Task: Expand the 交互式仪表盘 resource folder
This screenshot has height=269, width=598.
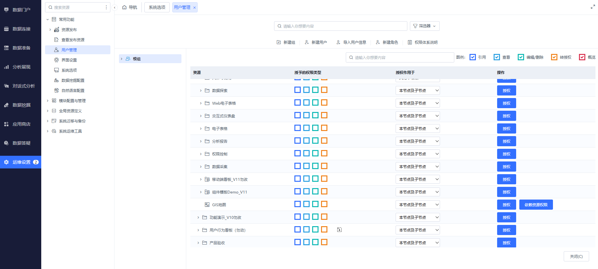Action: click(201, 116)
